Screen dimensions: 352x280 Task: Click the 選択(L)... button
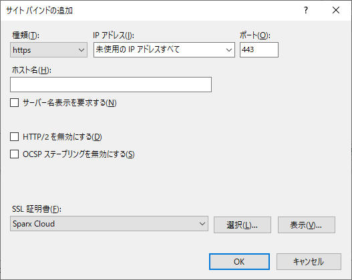click(242, 225)
